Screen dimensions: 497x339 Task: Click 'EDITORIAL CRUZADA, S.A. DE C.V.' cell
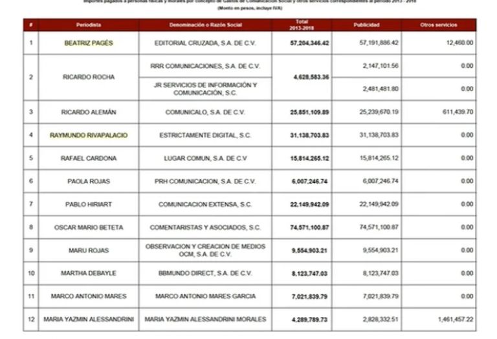tap(205, 43)
